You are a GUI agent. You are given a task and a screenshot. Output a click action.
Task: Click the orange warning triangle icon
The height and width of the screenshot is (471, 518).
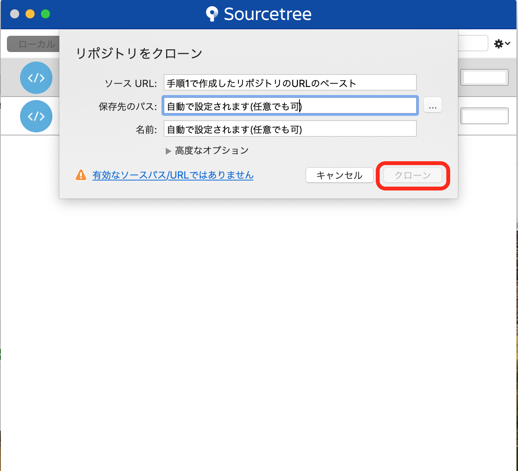coord(81,175)
